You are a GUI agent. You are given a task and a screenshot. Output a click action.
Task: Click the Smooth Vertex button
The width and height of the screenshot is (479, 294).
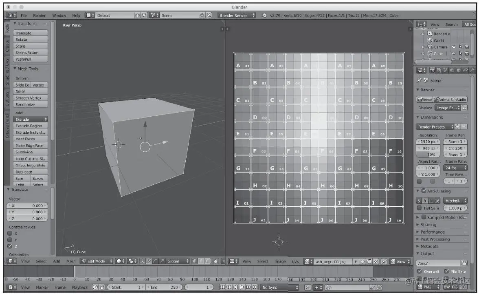coord(30,98)
